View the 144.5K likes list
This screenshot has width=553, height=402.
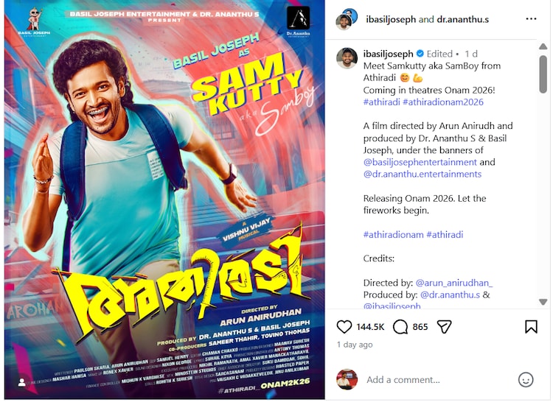point(370,327)
